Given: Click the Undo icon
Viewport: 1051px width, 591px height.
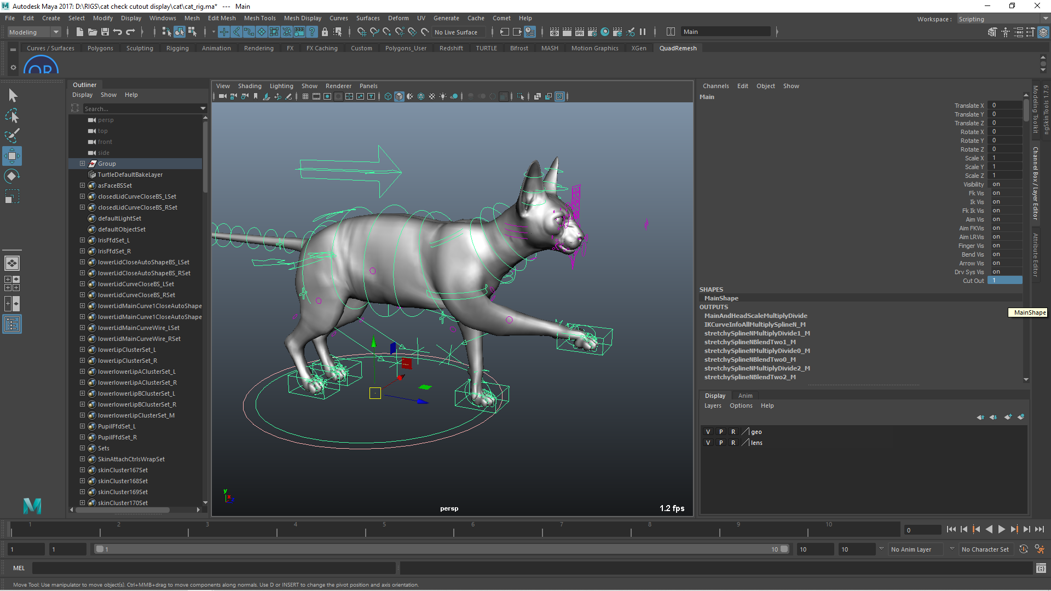Looking at the screenshot, I should click(x=118, y=32).
